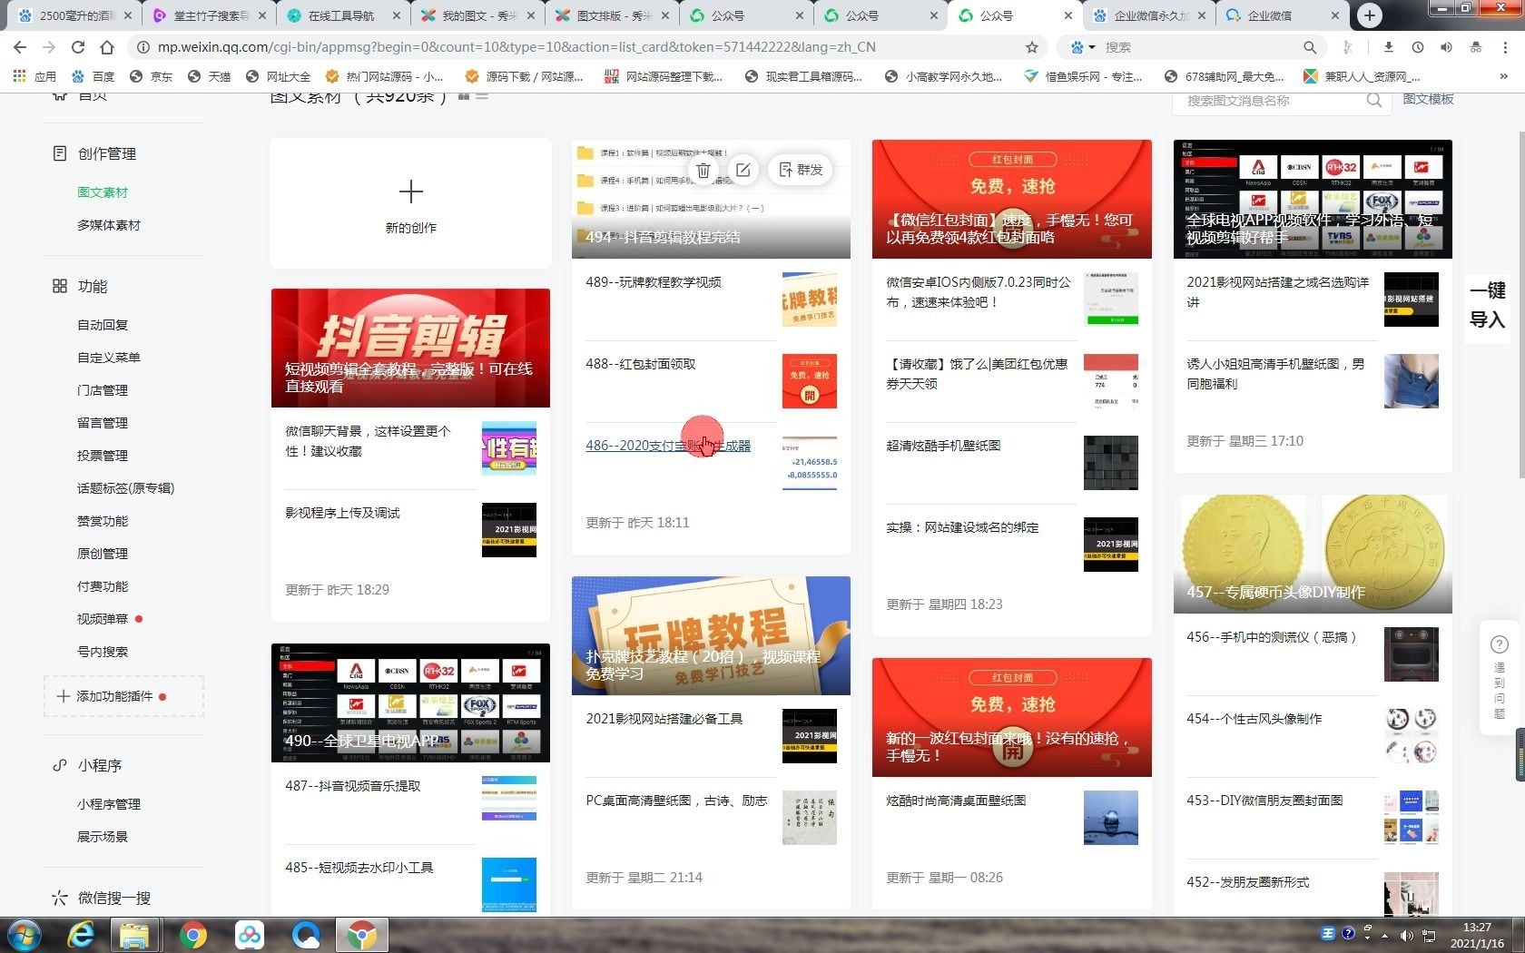Image resolution: width=1525 pixels, height=953 pixels.
Task: Delete the 494--抖音剪辑教程完结 article with trash icon
Action: click(x=703, y=170)
